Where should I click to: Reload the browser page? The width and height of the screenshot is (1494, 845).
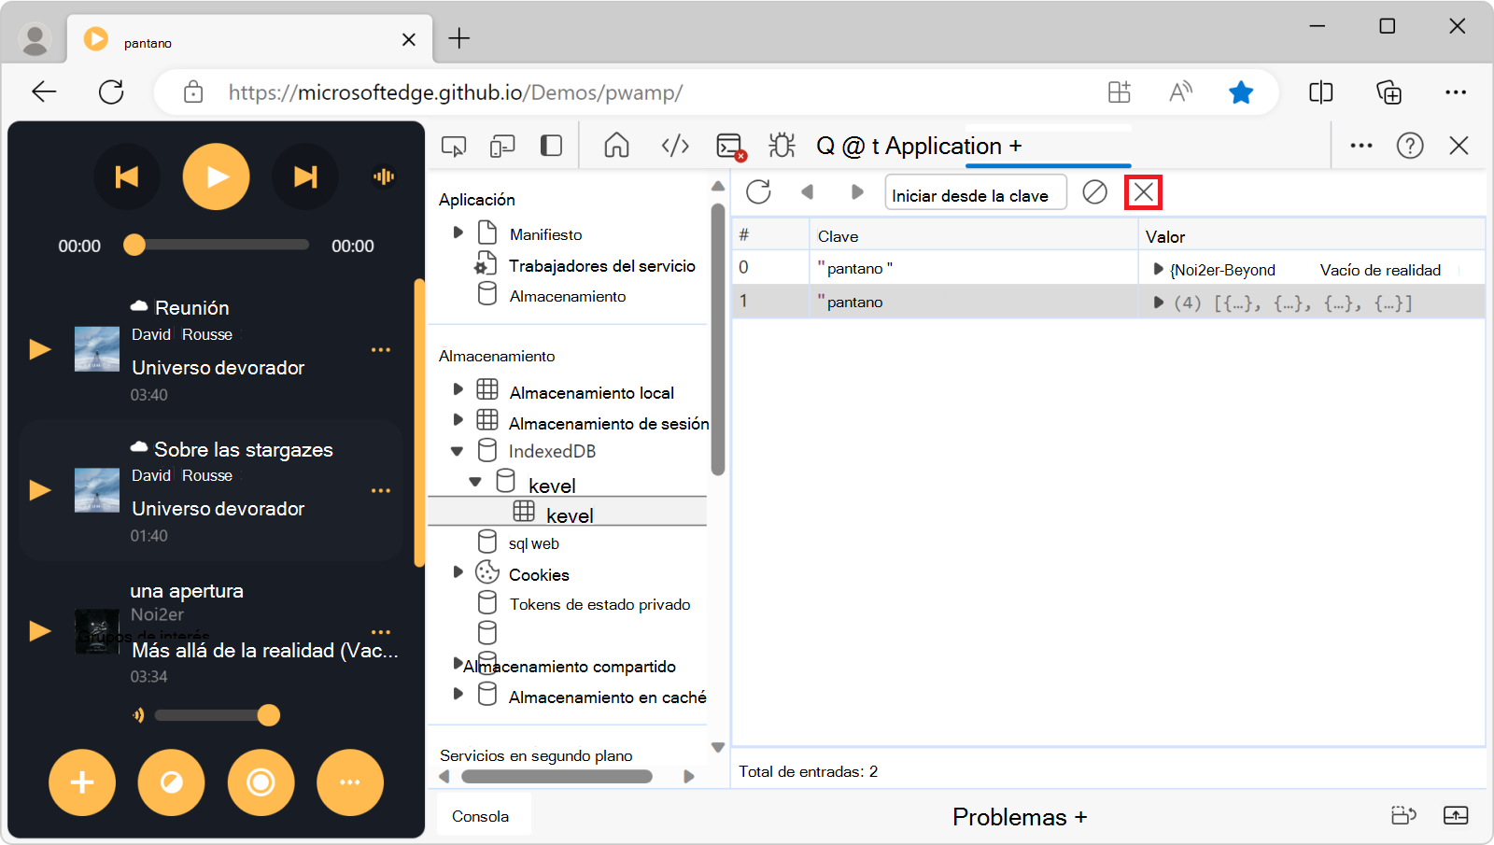111,92
